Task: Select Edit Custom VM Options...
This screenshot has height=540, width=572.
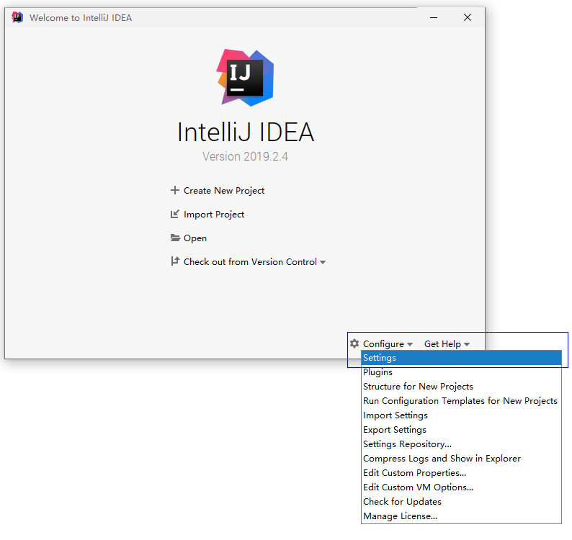Action: coord(461,487)
